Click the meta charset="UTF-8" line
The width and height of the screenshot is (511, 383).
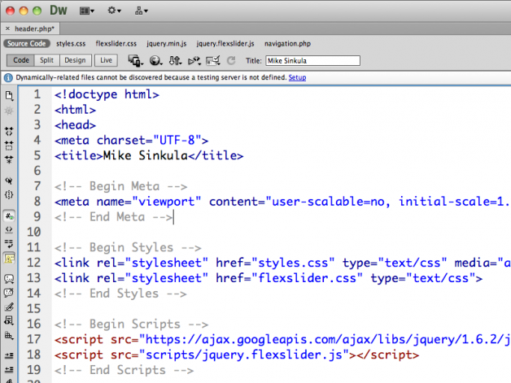[131, 141]
